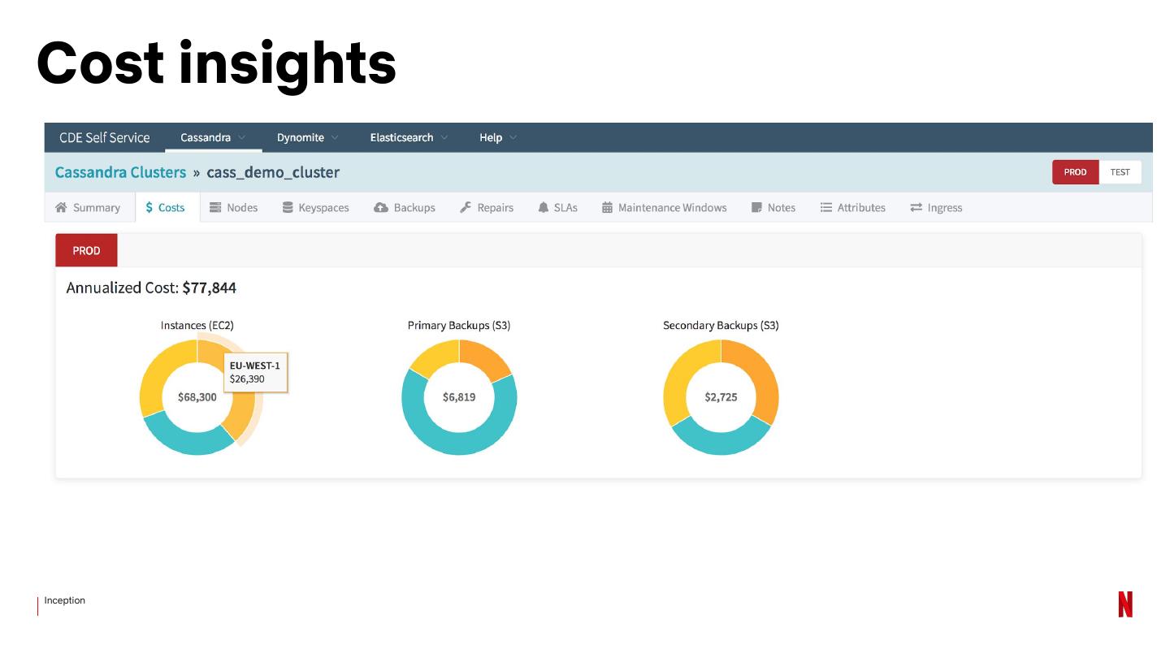1170x658 pixels.
Task: Click the Nodes server icon
Action: [x=215, y=208]
